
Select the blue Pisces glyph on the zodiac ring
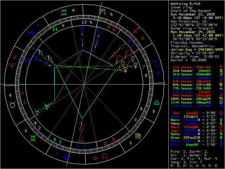(x=31, y=32)
